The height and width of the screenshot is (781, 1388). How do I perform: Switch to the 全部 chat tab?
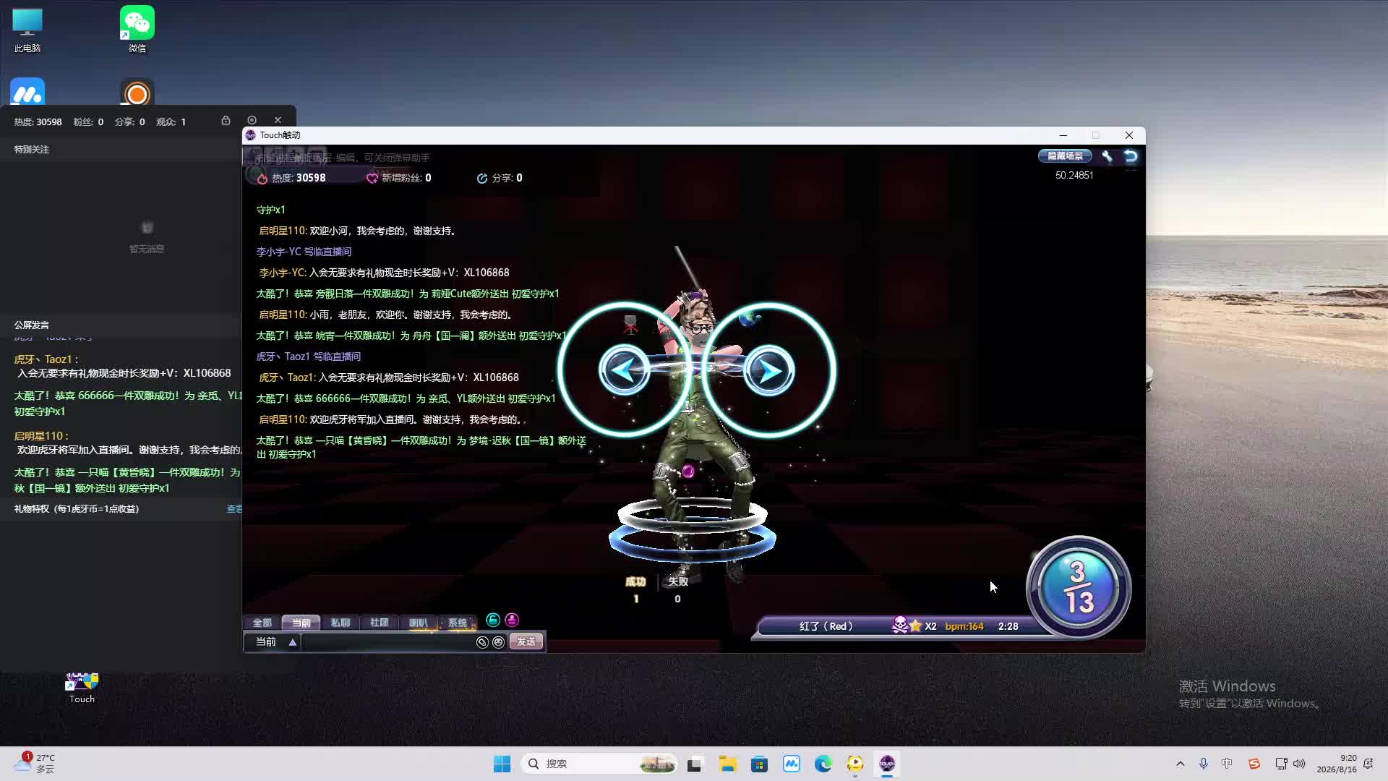click(262, 623)
